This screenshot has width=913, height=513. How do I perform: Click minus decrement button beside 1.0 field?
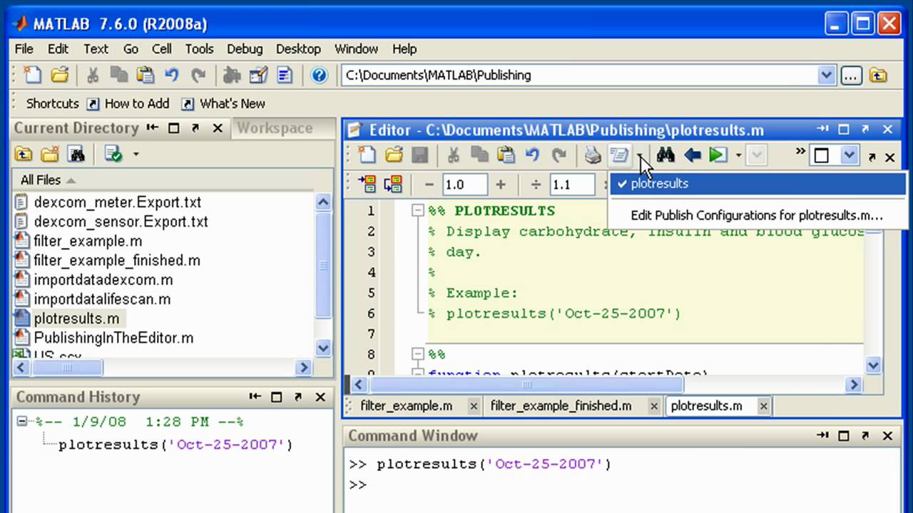pos(429,185)
